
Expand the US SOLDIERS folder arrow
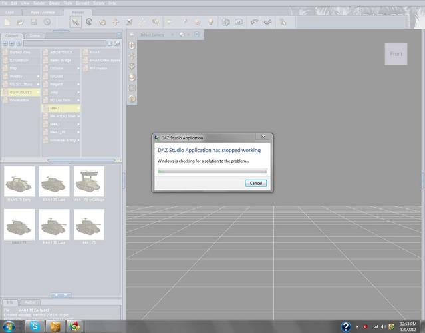[38, 84]
